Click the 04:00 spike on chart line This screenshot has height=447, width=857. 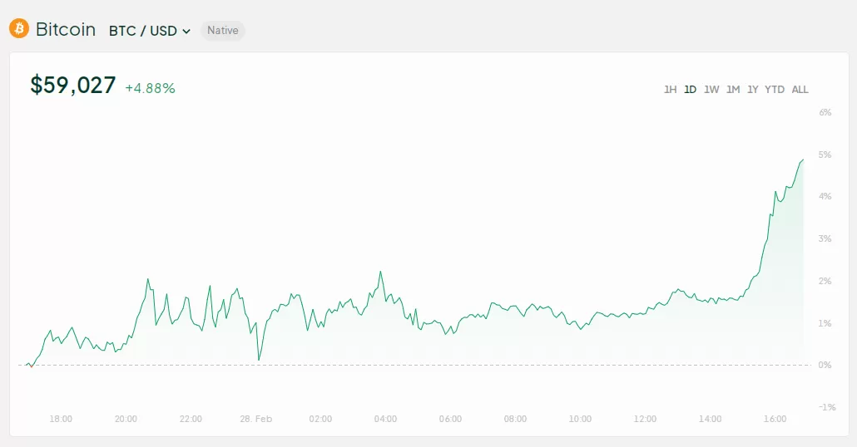pos(380,272)
